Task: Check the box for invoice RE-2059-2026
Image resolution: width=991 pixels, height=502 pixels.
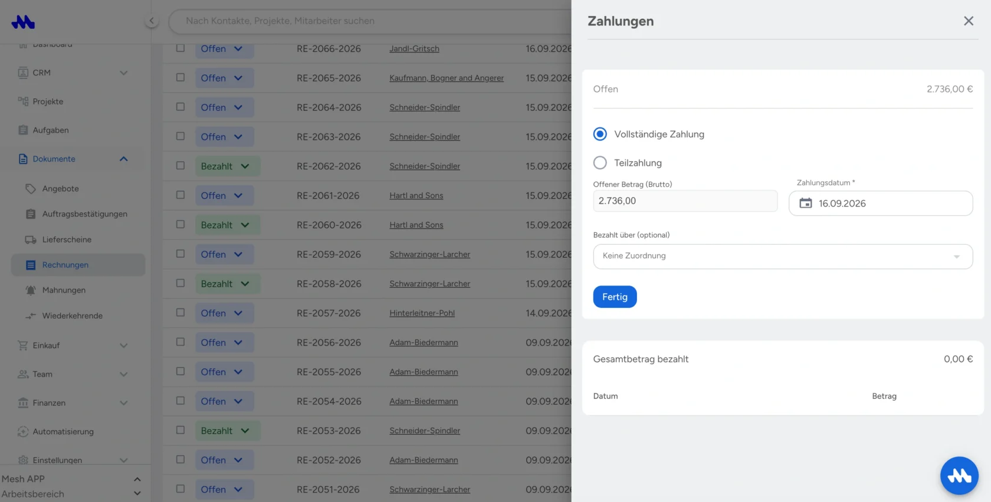Action: (x=181, y=254)
